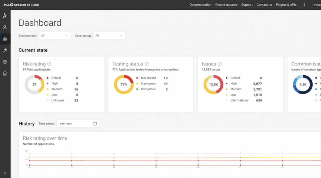Show help for Issues card
This screenshot has width=321, height=178.
coord(219,64)
